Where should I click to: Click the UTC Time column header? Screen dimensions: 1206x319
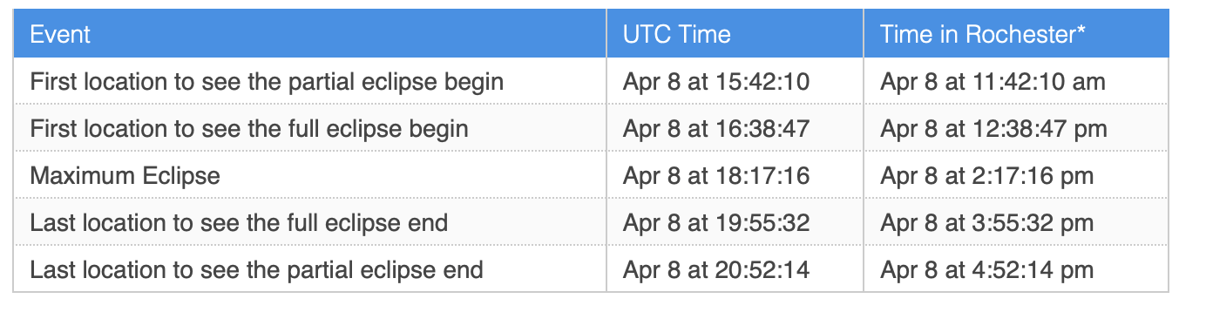[735, 34]
